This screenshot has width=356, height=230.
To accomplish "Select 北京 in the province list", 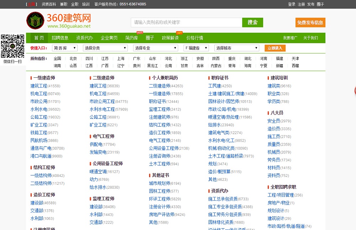I will tap(73, 58).
